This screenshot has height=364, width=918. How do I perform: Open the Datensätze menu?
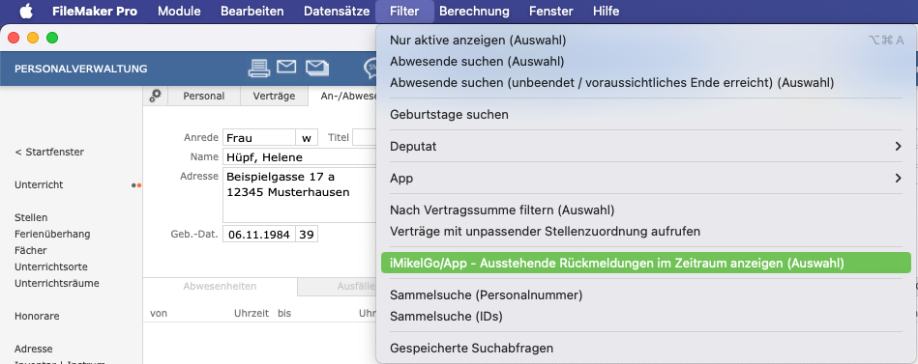(337, 11)
